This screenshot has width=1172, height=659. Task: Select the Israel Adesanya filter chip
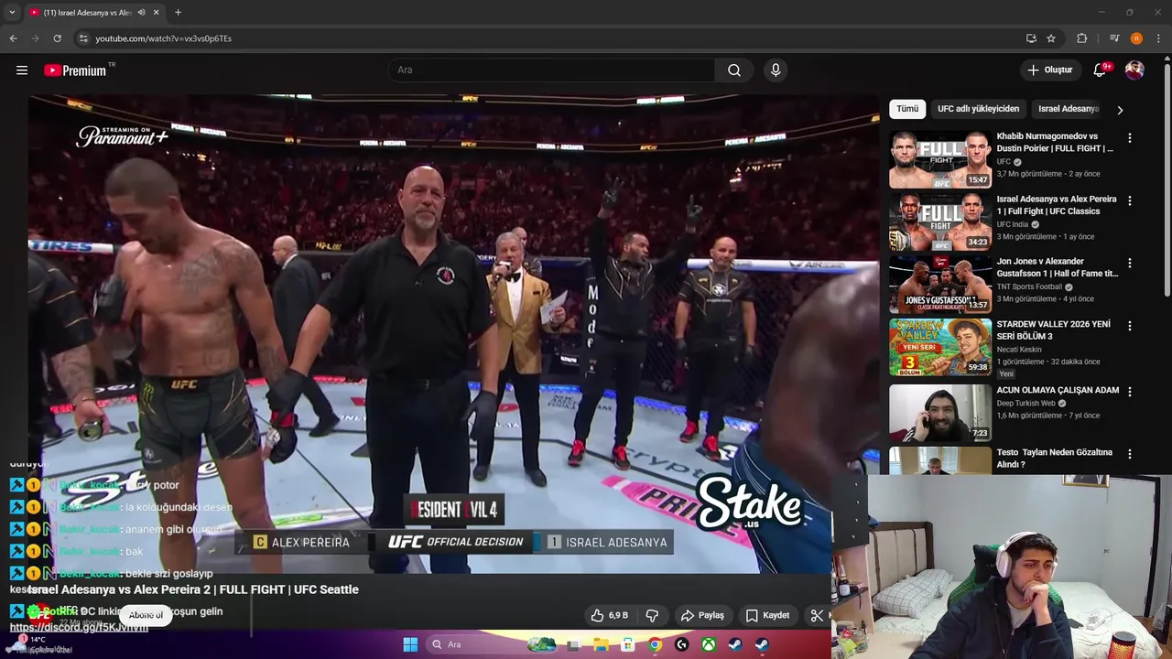(x=1067, y=109)
